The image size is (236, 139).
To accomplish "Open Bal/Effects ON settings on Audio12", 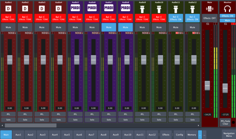I will (x=192, y=18).
